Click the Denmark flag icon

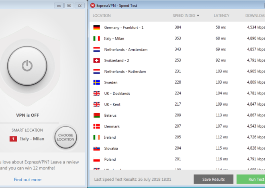click(x=97, y=126)
